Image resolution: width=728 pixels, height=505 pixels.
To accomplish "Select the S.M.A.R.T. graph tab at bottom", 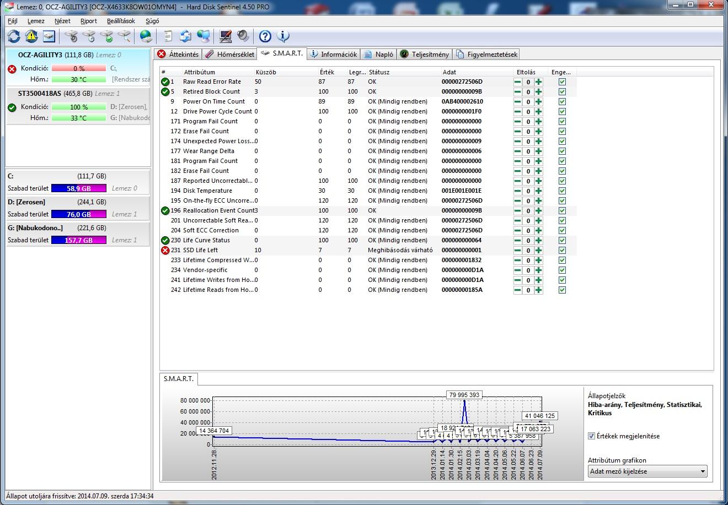I will tap(178, 379).
